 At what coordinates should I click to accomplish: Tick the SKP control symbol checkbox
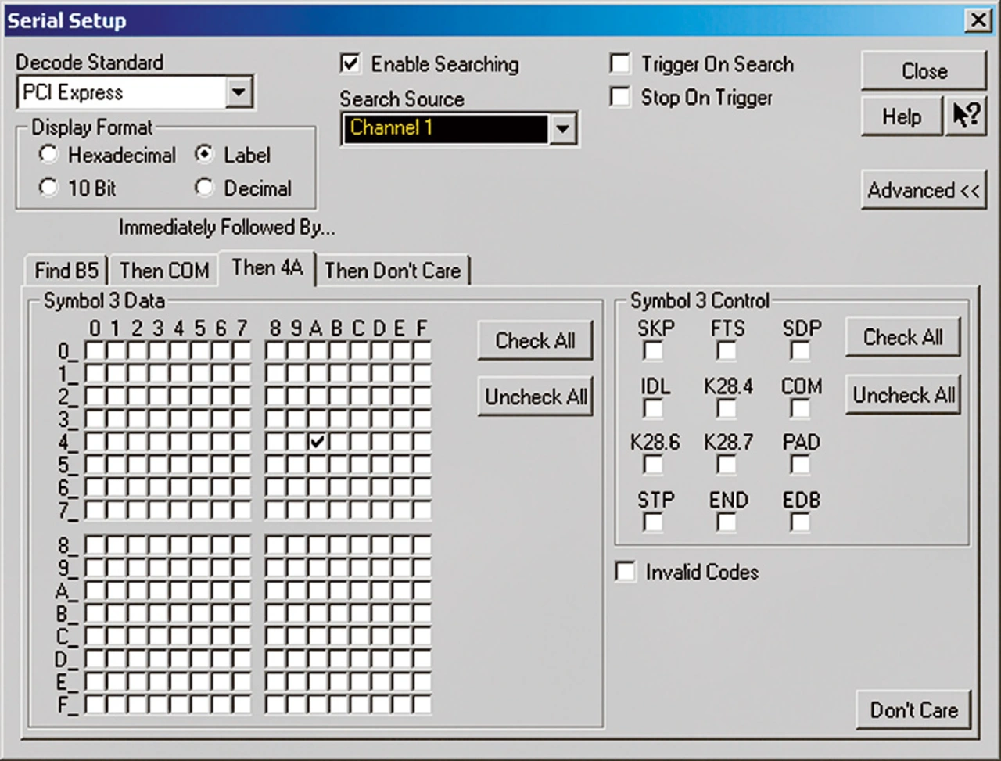653,351
